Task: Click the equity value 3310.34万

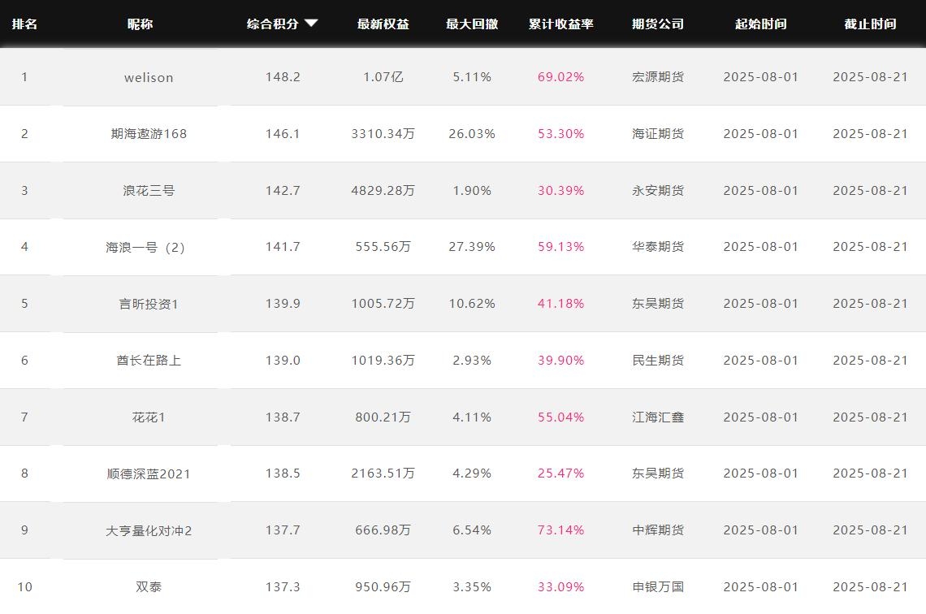Action: [383, 133]
